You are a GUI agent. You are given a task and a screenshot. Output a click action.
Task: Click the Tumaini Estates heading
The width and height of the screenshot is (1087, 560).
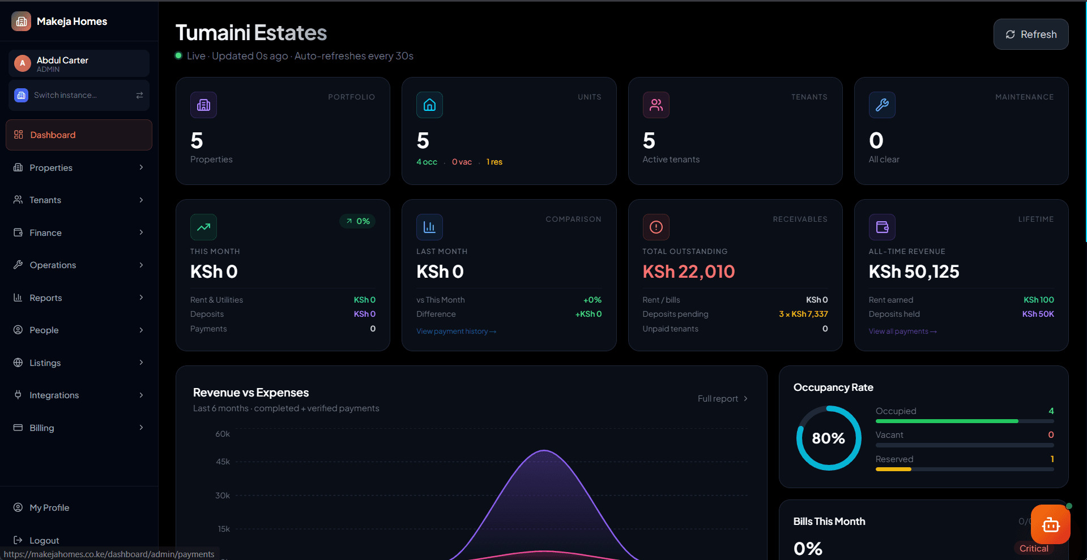click(x=251, y=33)
